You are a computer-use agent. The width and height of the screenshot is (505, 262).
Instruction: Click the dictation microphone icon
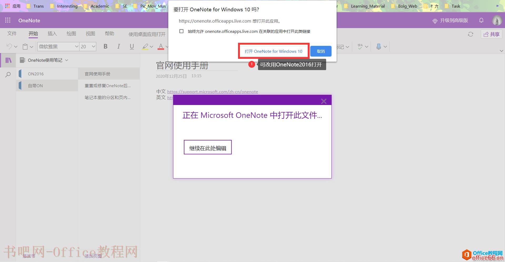[x=378, y=46]
